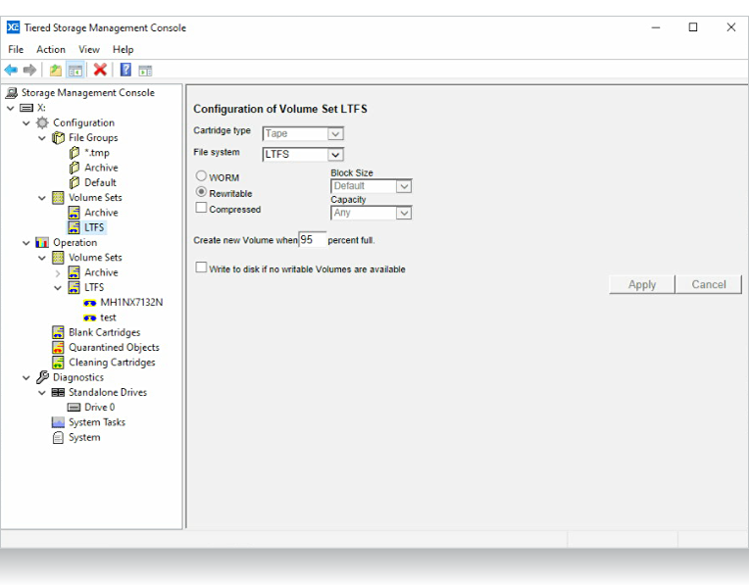749x585 pixels.
Task: Select LTFS under Configuration Volume Sets
Action: click(x=94, y=227)
